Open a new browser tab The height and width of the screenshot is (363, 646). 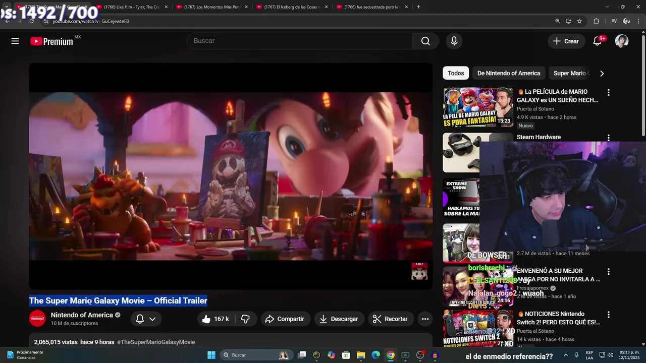click(418, 7)
